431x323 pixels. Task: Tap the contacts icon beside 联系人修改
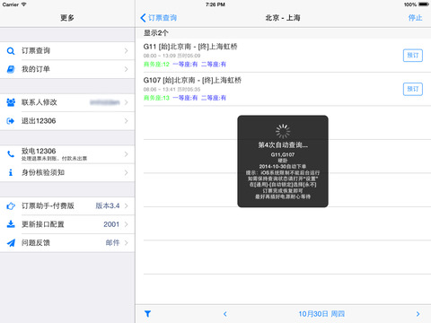tap(11, 102)
